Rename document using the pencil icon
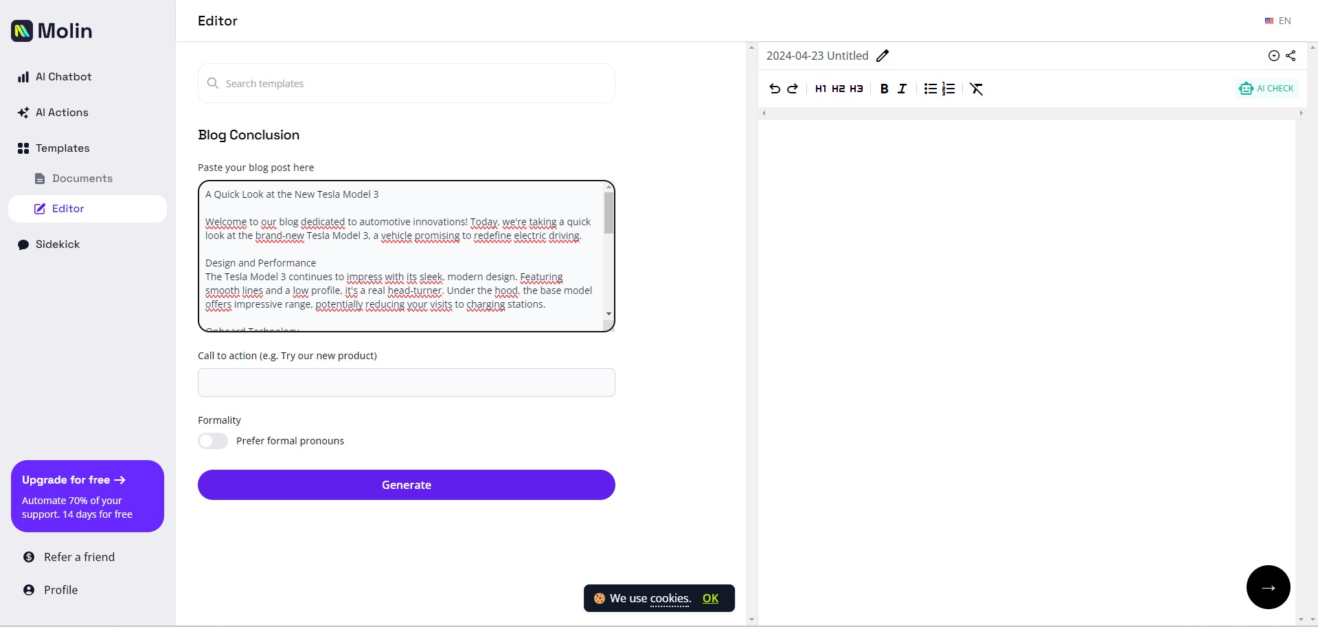Screen dimensions: 1318x627 tap(883, 56)
